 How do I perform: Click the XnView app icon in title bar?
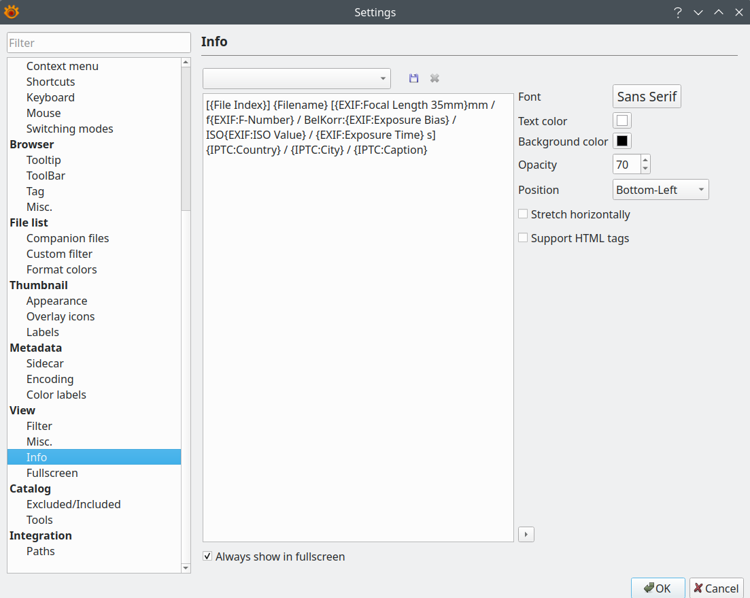(12, 12)
